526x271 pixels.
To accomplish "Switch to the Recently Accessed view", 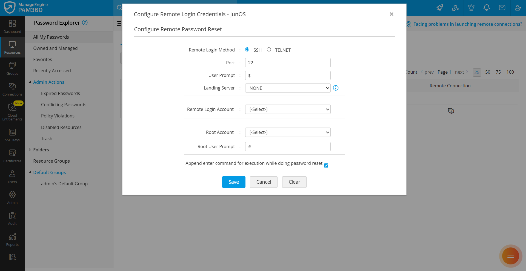I will coord(52,70).
